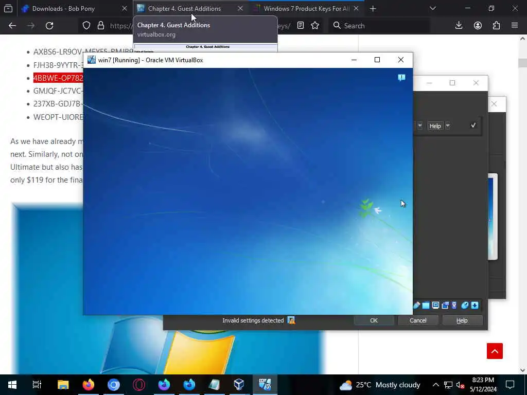Click the GMJQF-JC7VC product key text
This screenshot has width=527, height=395.
click(58, 91)
